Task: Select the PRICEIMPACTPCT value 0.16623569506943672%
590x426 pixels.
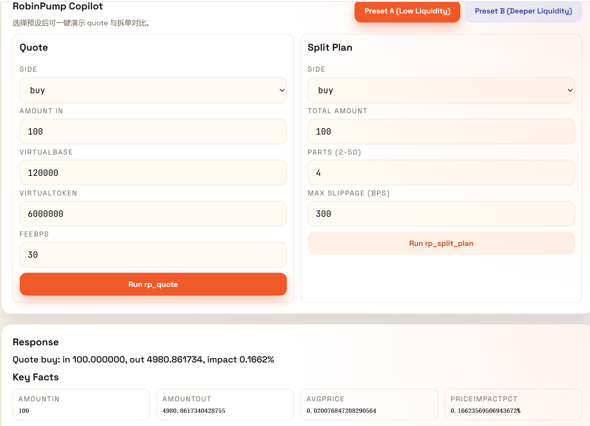Action: coord(485,411)
